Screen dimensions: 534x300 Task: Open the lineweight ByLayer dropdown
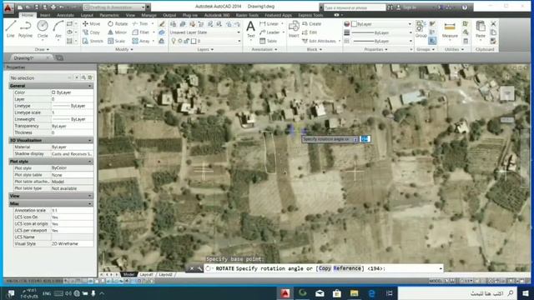[381, 32]
